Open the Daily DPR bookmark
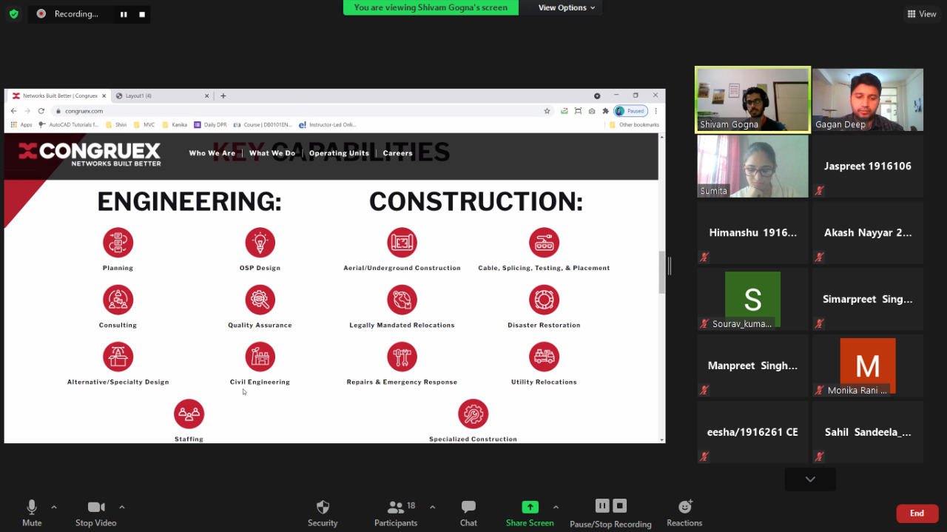The width and height of the screenshot is (947, 532). point(211,125)
